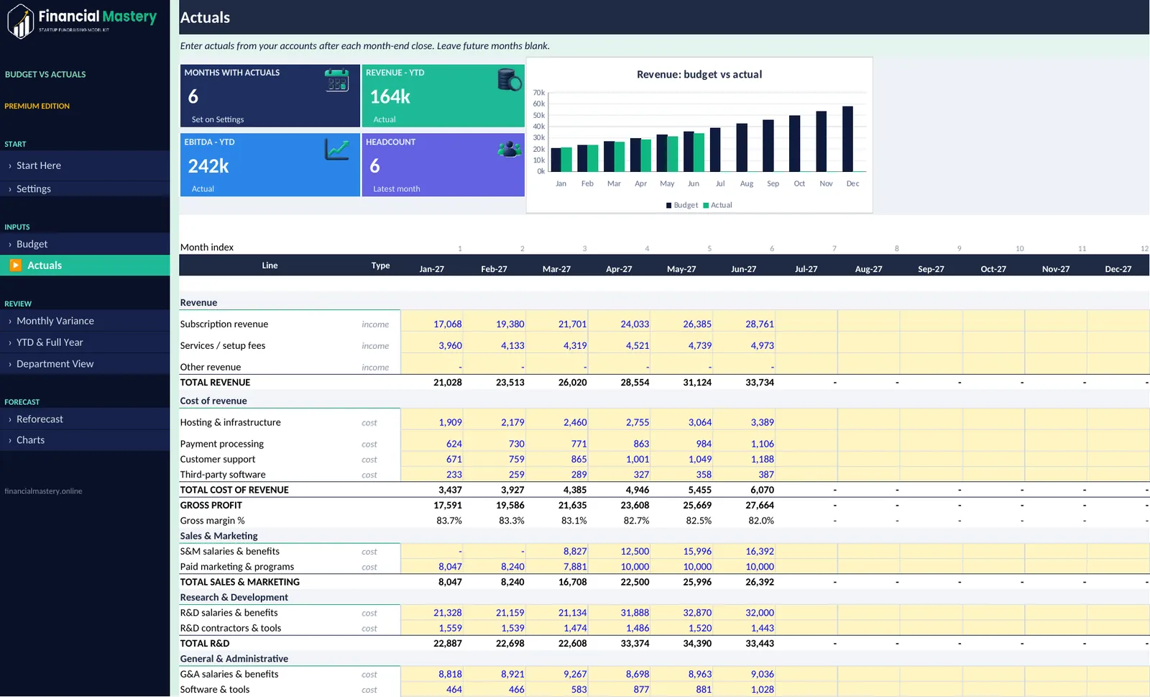
Task: Click the calendar icon on Months With Actuals card
Action: [336, 80]
